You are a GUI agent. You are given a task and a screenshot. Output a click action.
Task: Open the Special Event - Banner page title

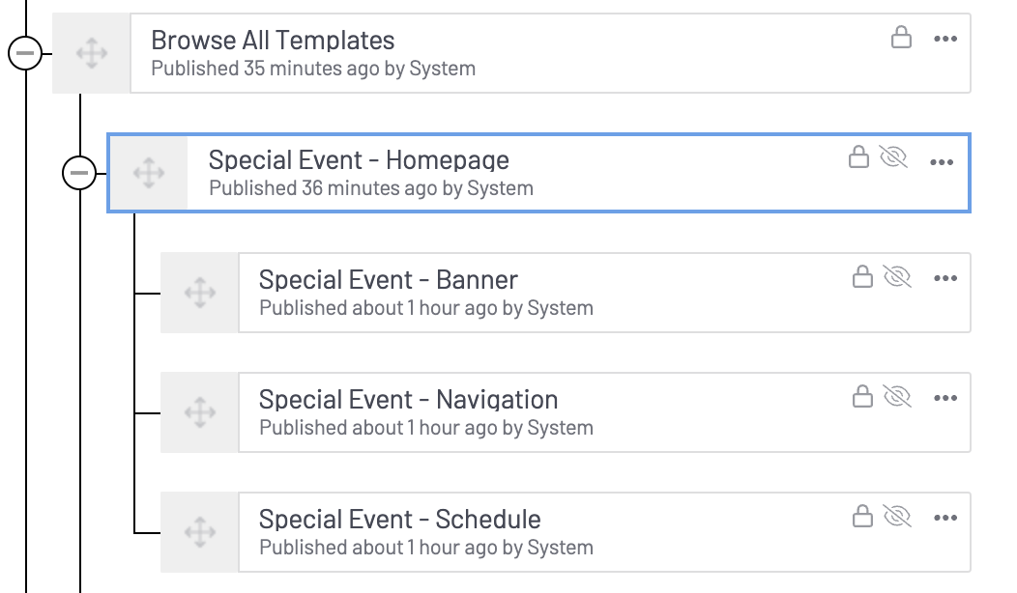388,280
